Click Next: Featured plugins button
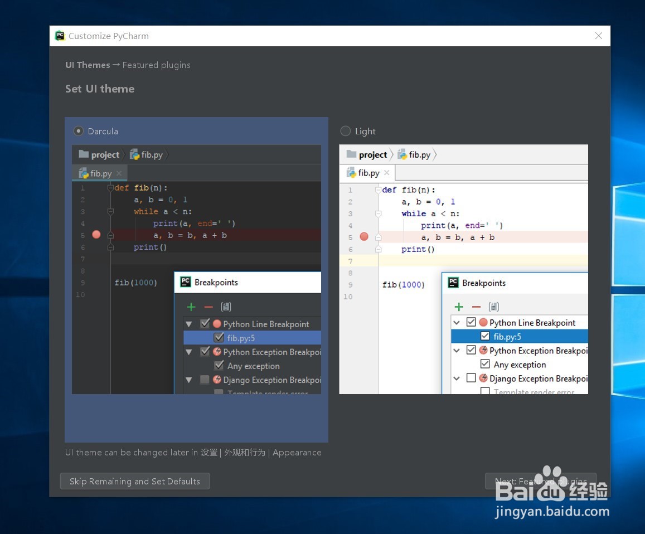Image resolution: width=645 pixels, height=534 pixels. [541, 481]
